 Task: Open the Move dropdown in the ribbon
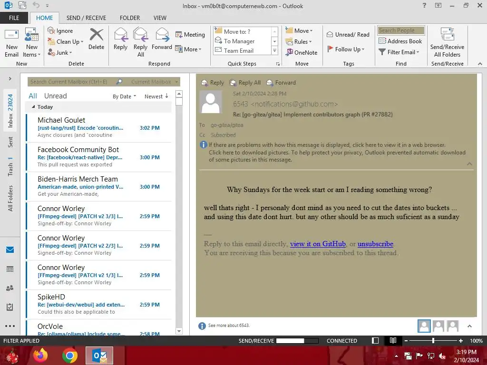[x=299, y=31]
